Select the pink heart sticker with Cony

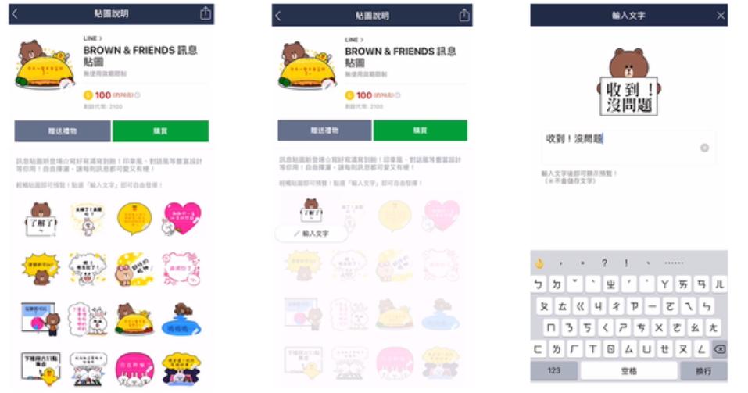tap(181, 219)
